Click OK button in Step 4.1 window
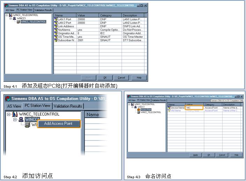Viewport: 246px width, 181px height. coord(105,78)
